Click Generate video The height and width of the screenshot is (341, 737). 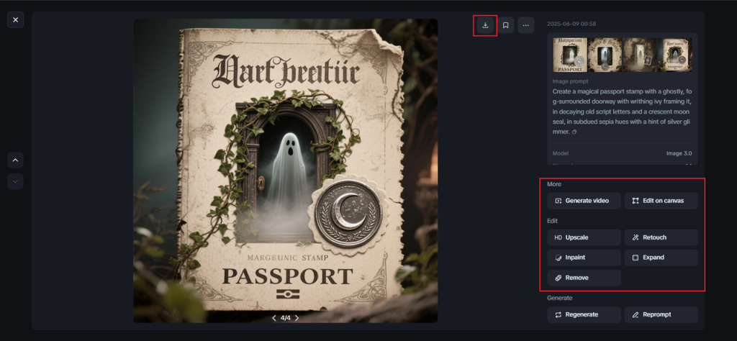[x=584, y=201]
